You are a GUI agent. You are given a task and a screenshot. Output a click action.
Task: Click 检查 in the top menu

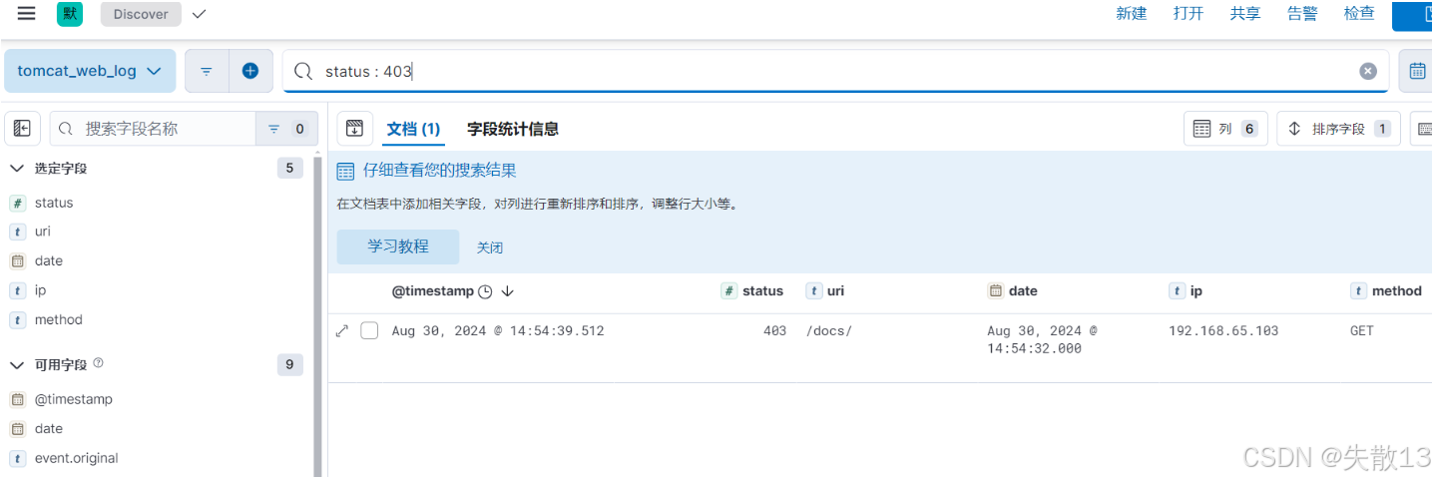[1359, 14]
